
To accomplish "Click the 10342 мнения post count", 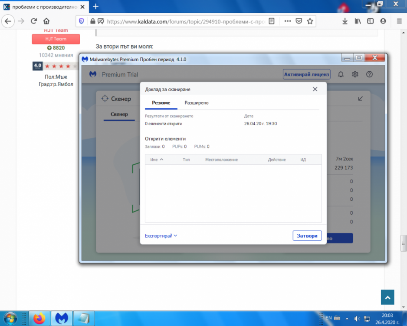I will click(56, 55).
